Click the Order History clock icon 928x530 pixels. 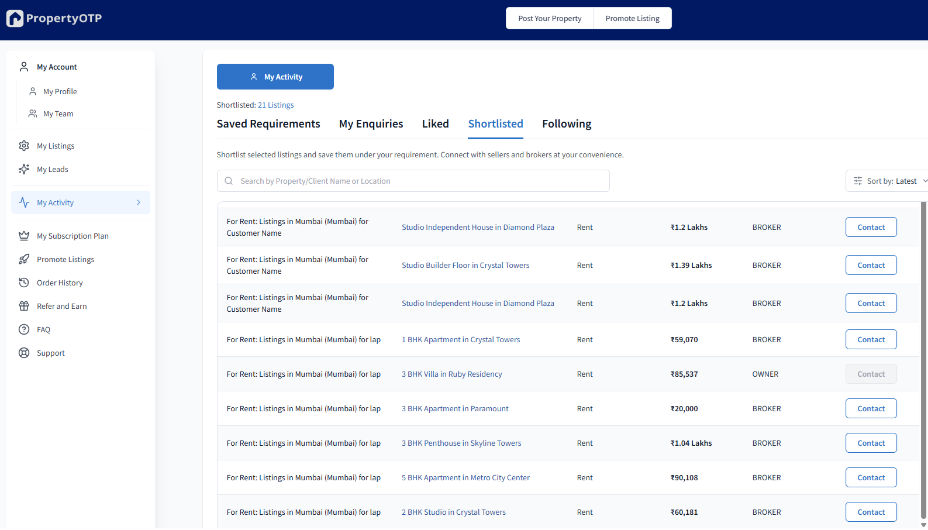[24, 283]
